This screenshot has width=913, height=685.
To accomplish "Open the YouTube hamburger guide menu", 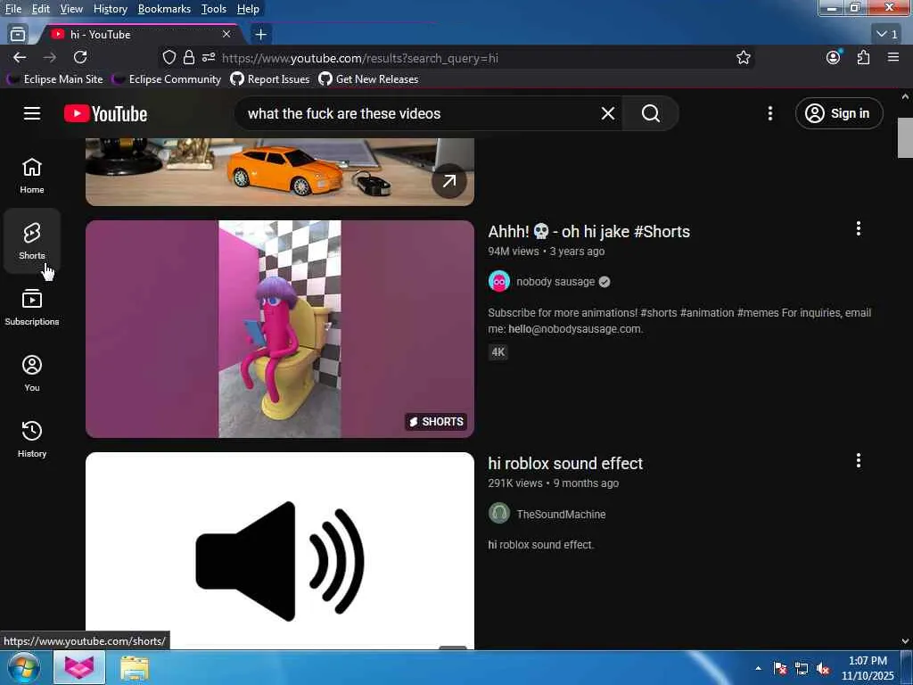I will point(32,113).
